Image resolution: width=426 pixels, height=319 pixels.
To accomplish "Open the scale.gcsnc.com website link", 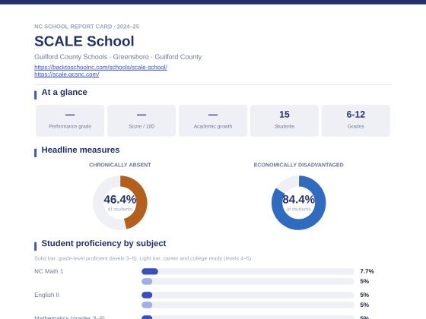I will [67, 74].
